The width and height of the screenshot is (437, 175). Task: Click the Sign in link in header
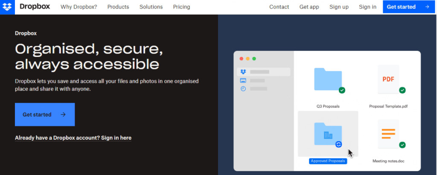(367, 7)
